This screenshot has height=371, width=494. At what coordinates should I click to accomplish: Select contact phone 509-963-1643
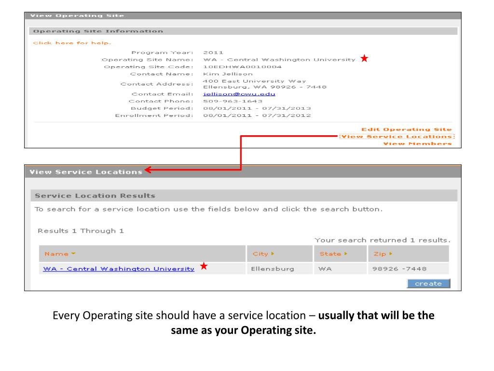[233, 101]
